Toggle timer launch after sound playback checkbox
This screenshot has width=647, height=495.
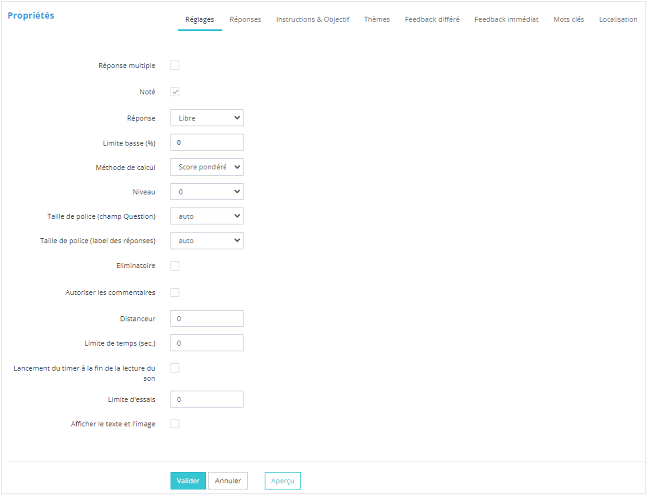click(175, 368)
